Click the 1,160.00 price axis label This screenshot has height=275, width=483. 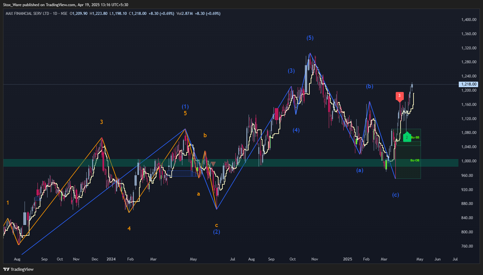pos(469,105)
